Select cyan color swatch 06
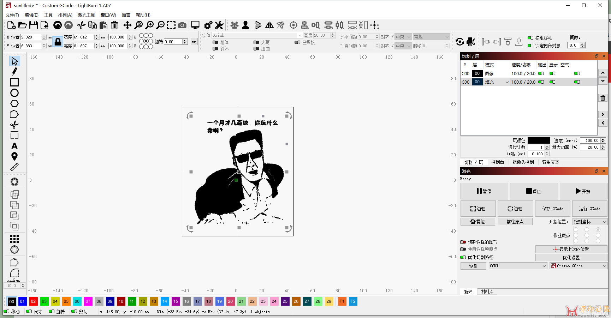 click(77, 301)
